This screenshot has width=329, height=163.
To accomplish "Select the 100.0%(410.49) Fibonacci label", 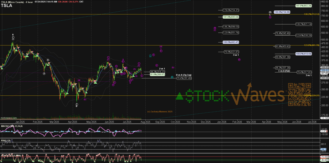I will pyautogui.click(x=304, y=54).
